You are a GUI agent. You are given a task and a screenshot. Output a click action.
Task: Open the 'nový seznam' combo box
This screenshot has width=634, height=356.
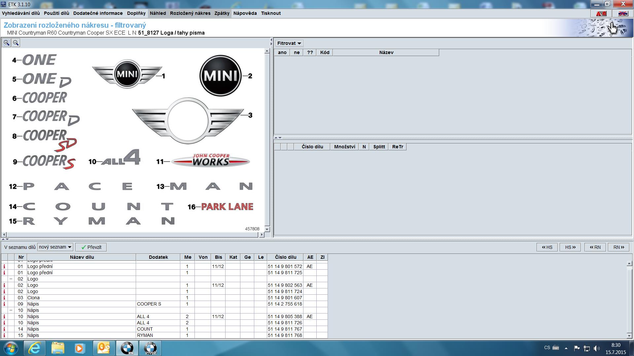55,247
